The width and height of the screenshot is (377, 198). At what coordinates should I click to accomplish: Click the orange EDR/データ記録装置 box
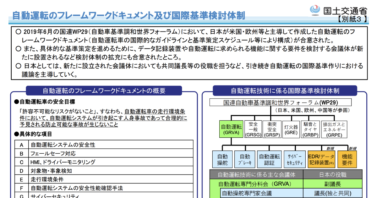pyautogui.click(x=321, y=159)
